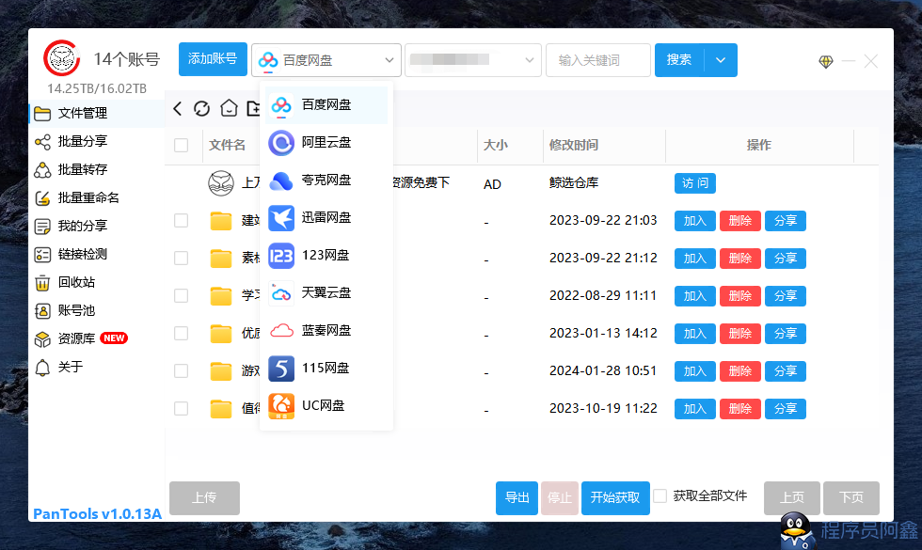Open 账号池 in the sidebar

click(x=97, y=311)
